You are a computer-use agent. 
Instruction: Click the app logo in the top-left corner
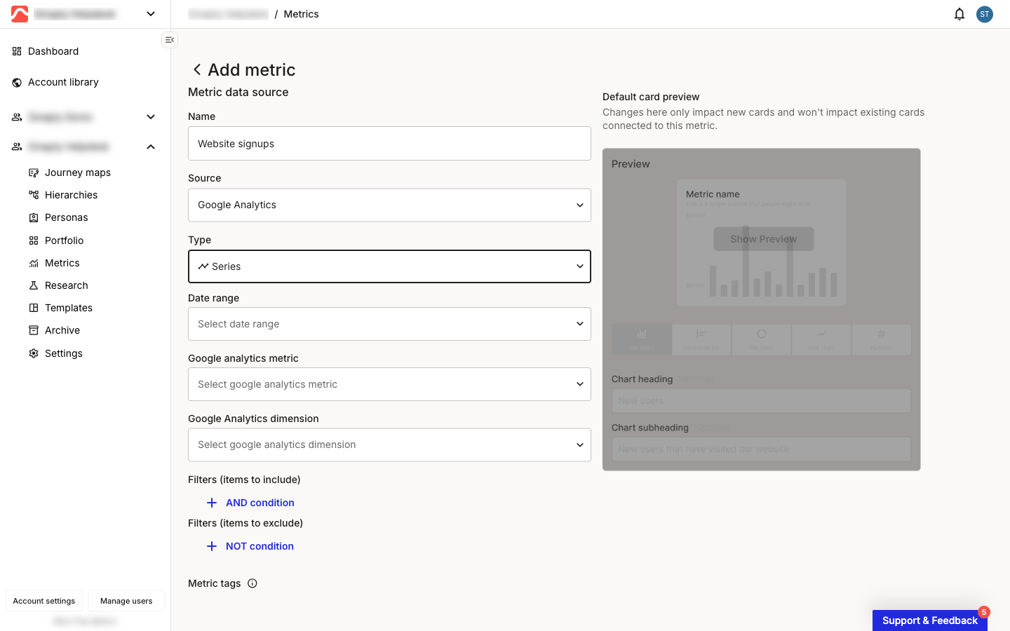click(x=20, y=14)
